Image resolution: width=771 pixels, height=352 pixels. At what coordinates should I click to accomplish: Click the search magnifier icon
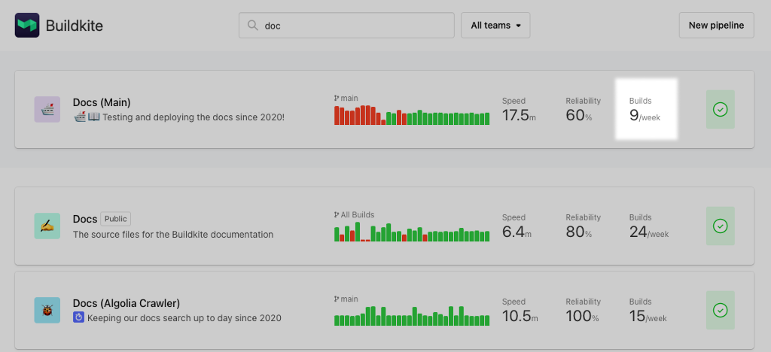(x=253, y=25)
